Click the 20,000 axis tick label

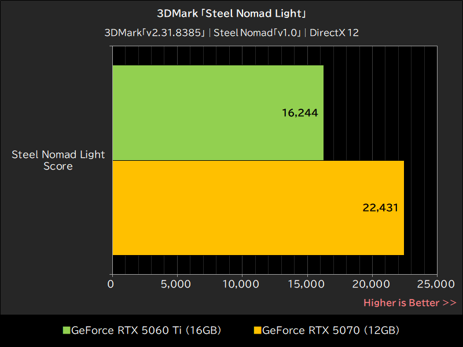coord(370,285)
